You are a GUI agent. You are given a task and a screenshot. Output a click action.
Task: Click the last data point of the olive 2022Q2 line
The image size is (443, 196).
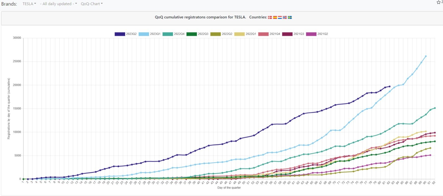pos(430,148)
